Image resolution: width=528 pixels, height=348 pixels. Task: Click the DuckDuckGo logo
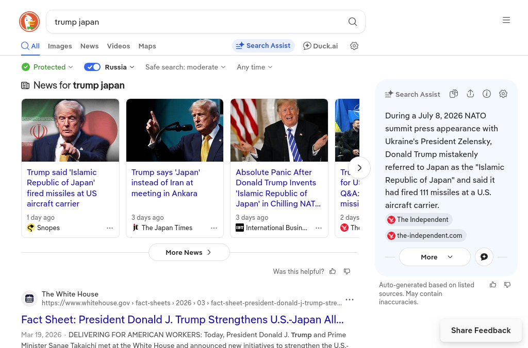click(x=29, y=22)
